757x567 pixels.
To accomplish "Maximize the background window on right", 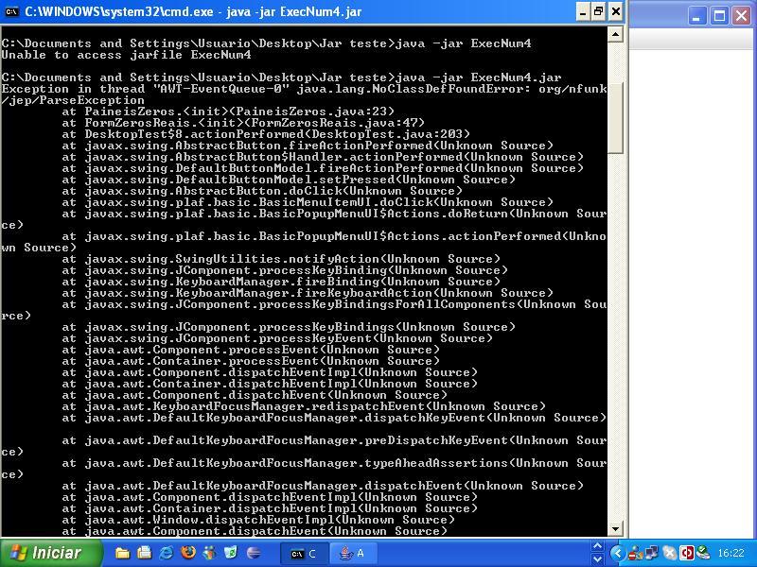I will point(719,16).
